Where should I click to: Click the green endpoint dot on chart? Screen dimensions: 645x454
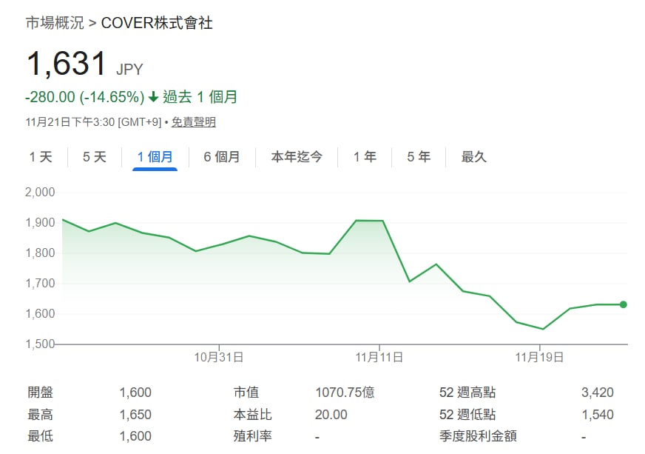(624, 304)
